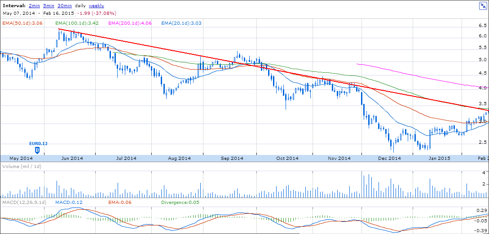489x234 pixels.
Task: Click Jan 2015 on the time axis
Action: pos(439,158)
